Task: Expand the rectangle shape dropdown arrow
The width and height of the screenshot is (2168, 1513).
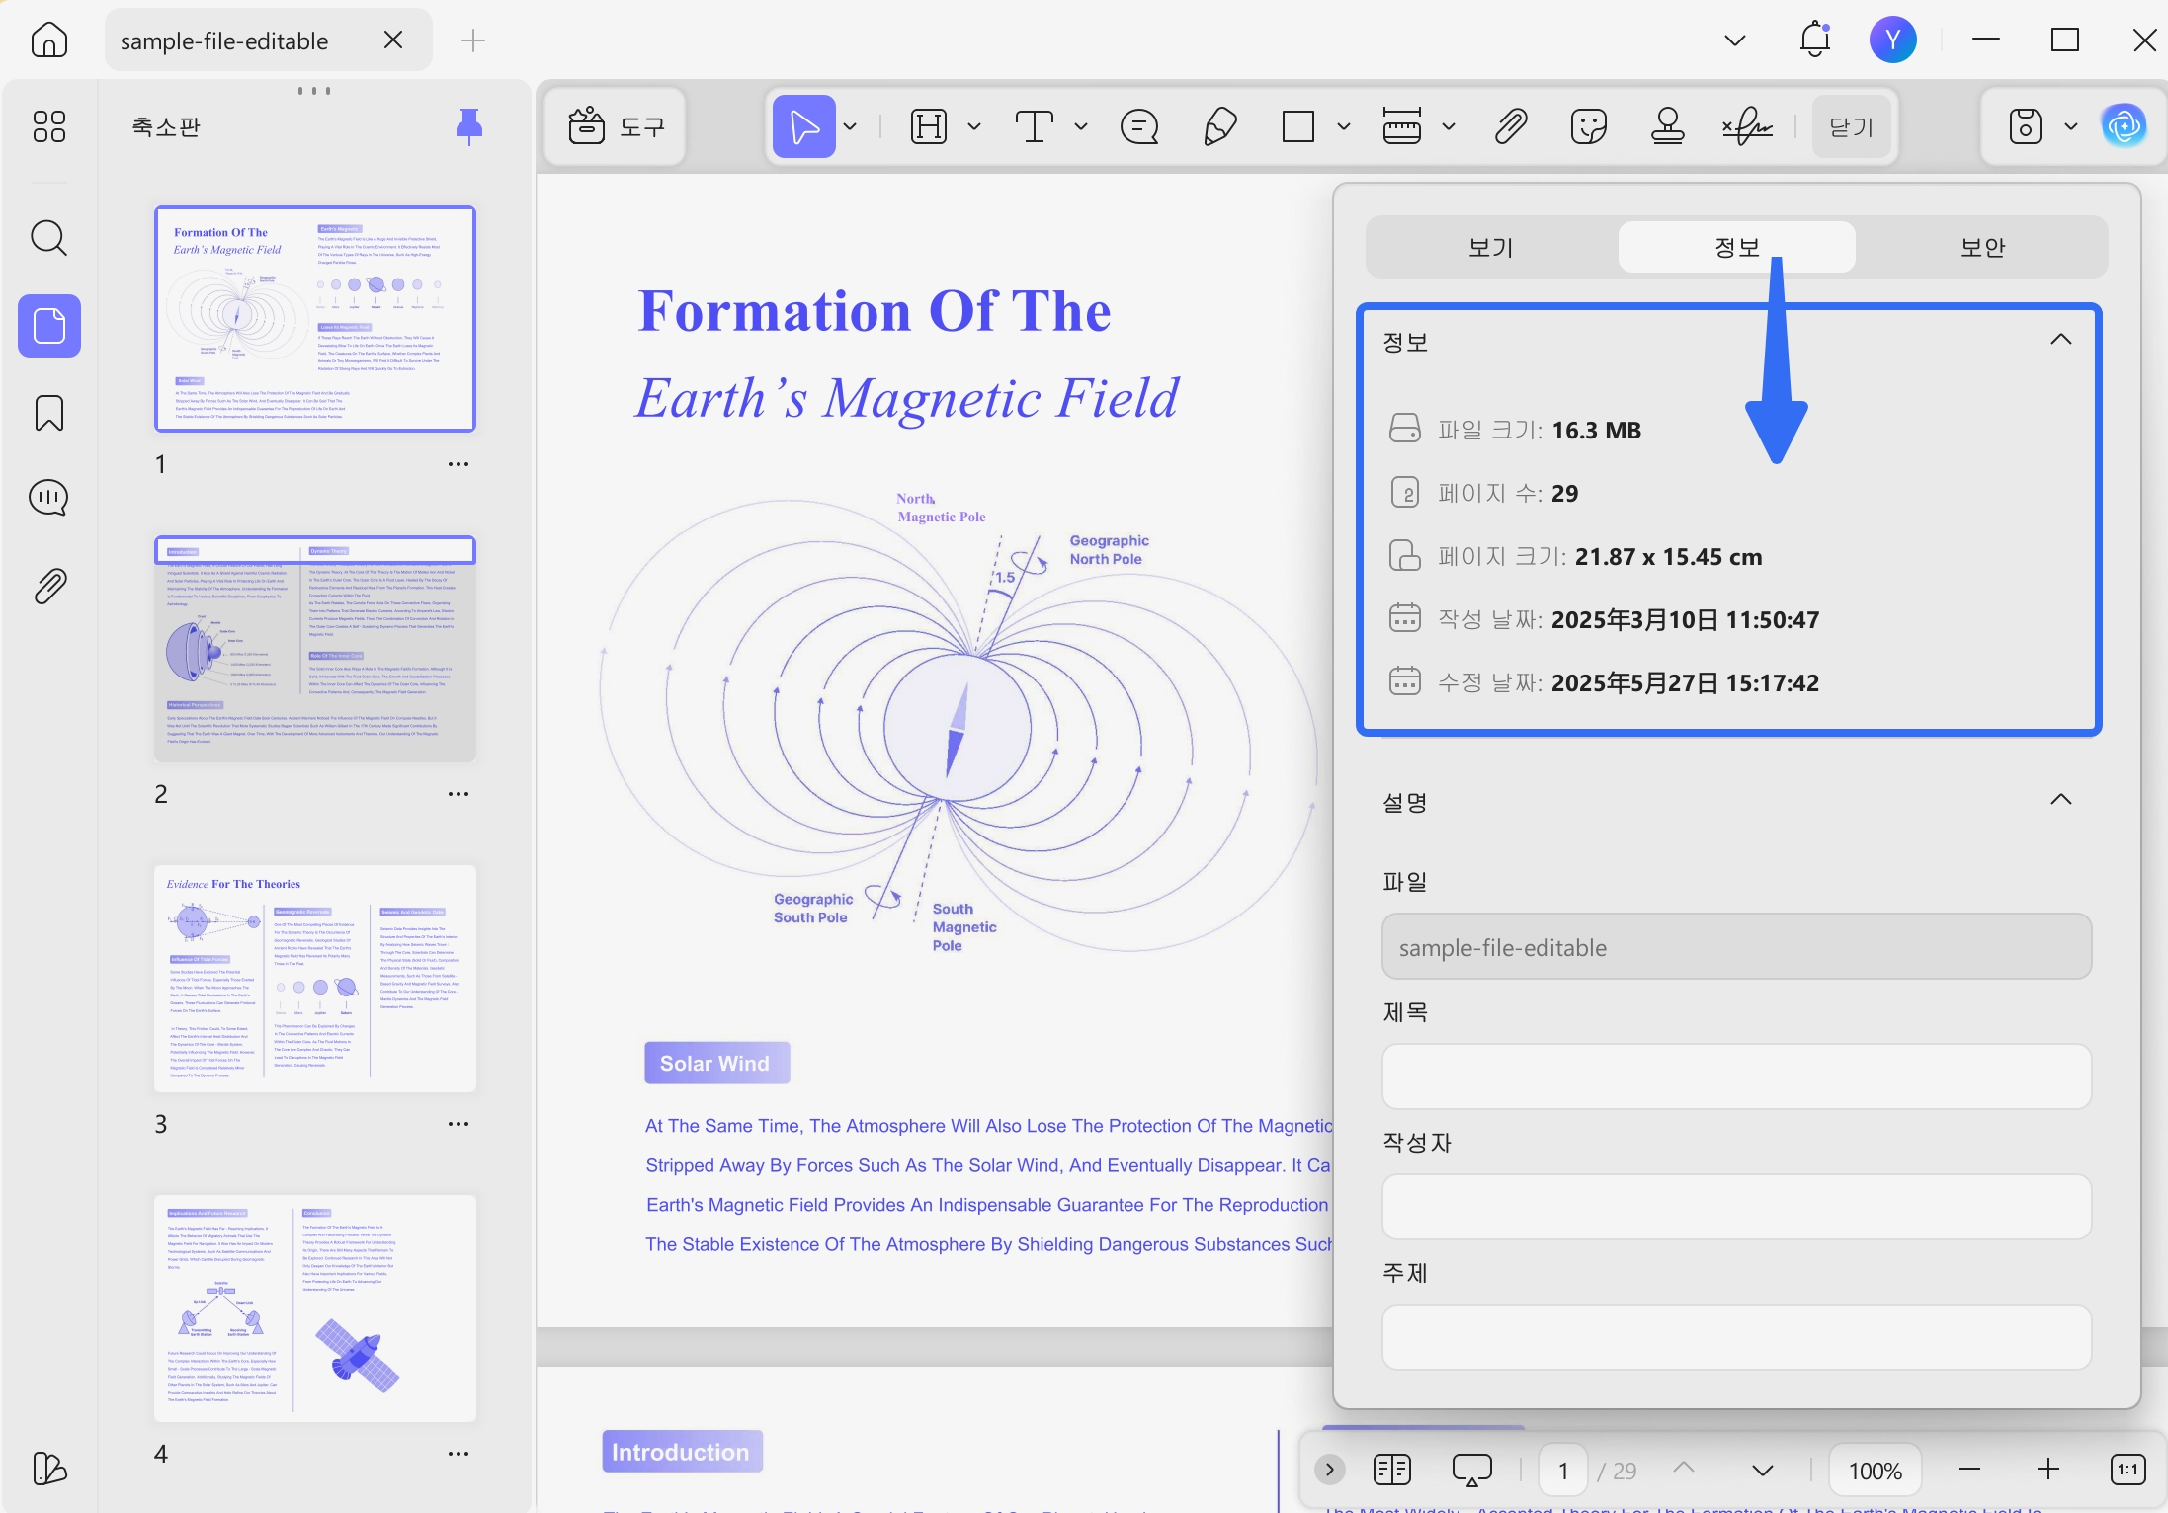Action: [1344, 126]
